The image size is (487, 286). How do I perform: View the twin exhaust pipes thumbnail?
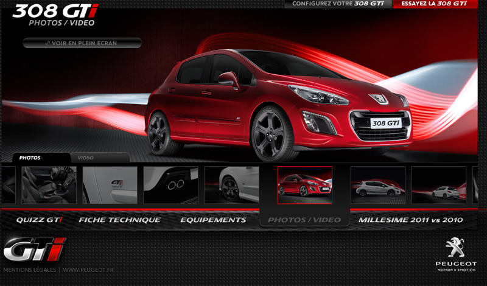tap(170, 184)
